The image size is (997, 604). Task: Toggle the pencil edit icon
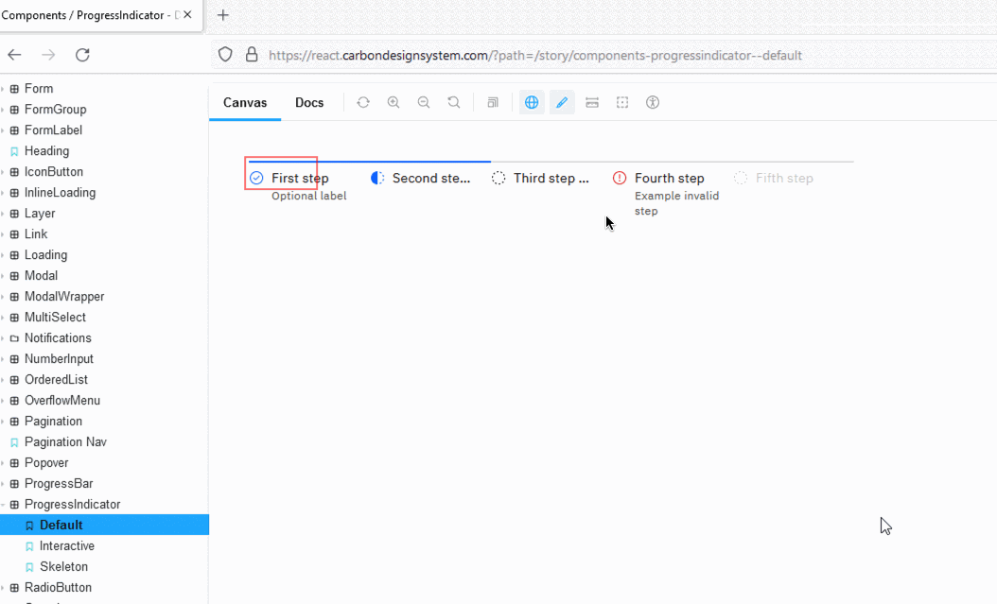click(x=562, y=102)
